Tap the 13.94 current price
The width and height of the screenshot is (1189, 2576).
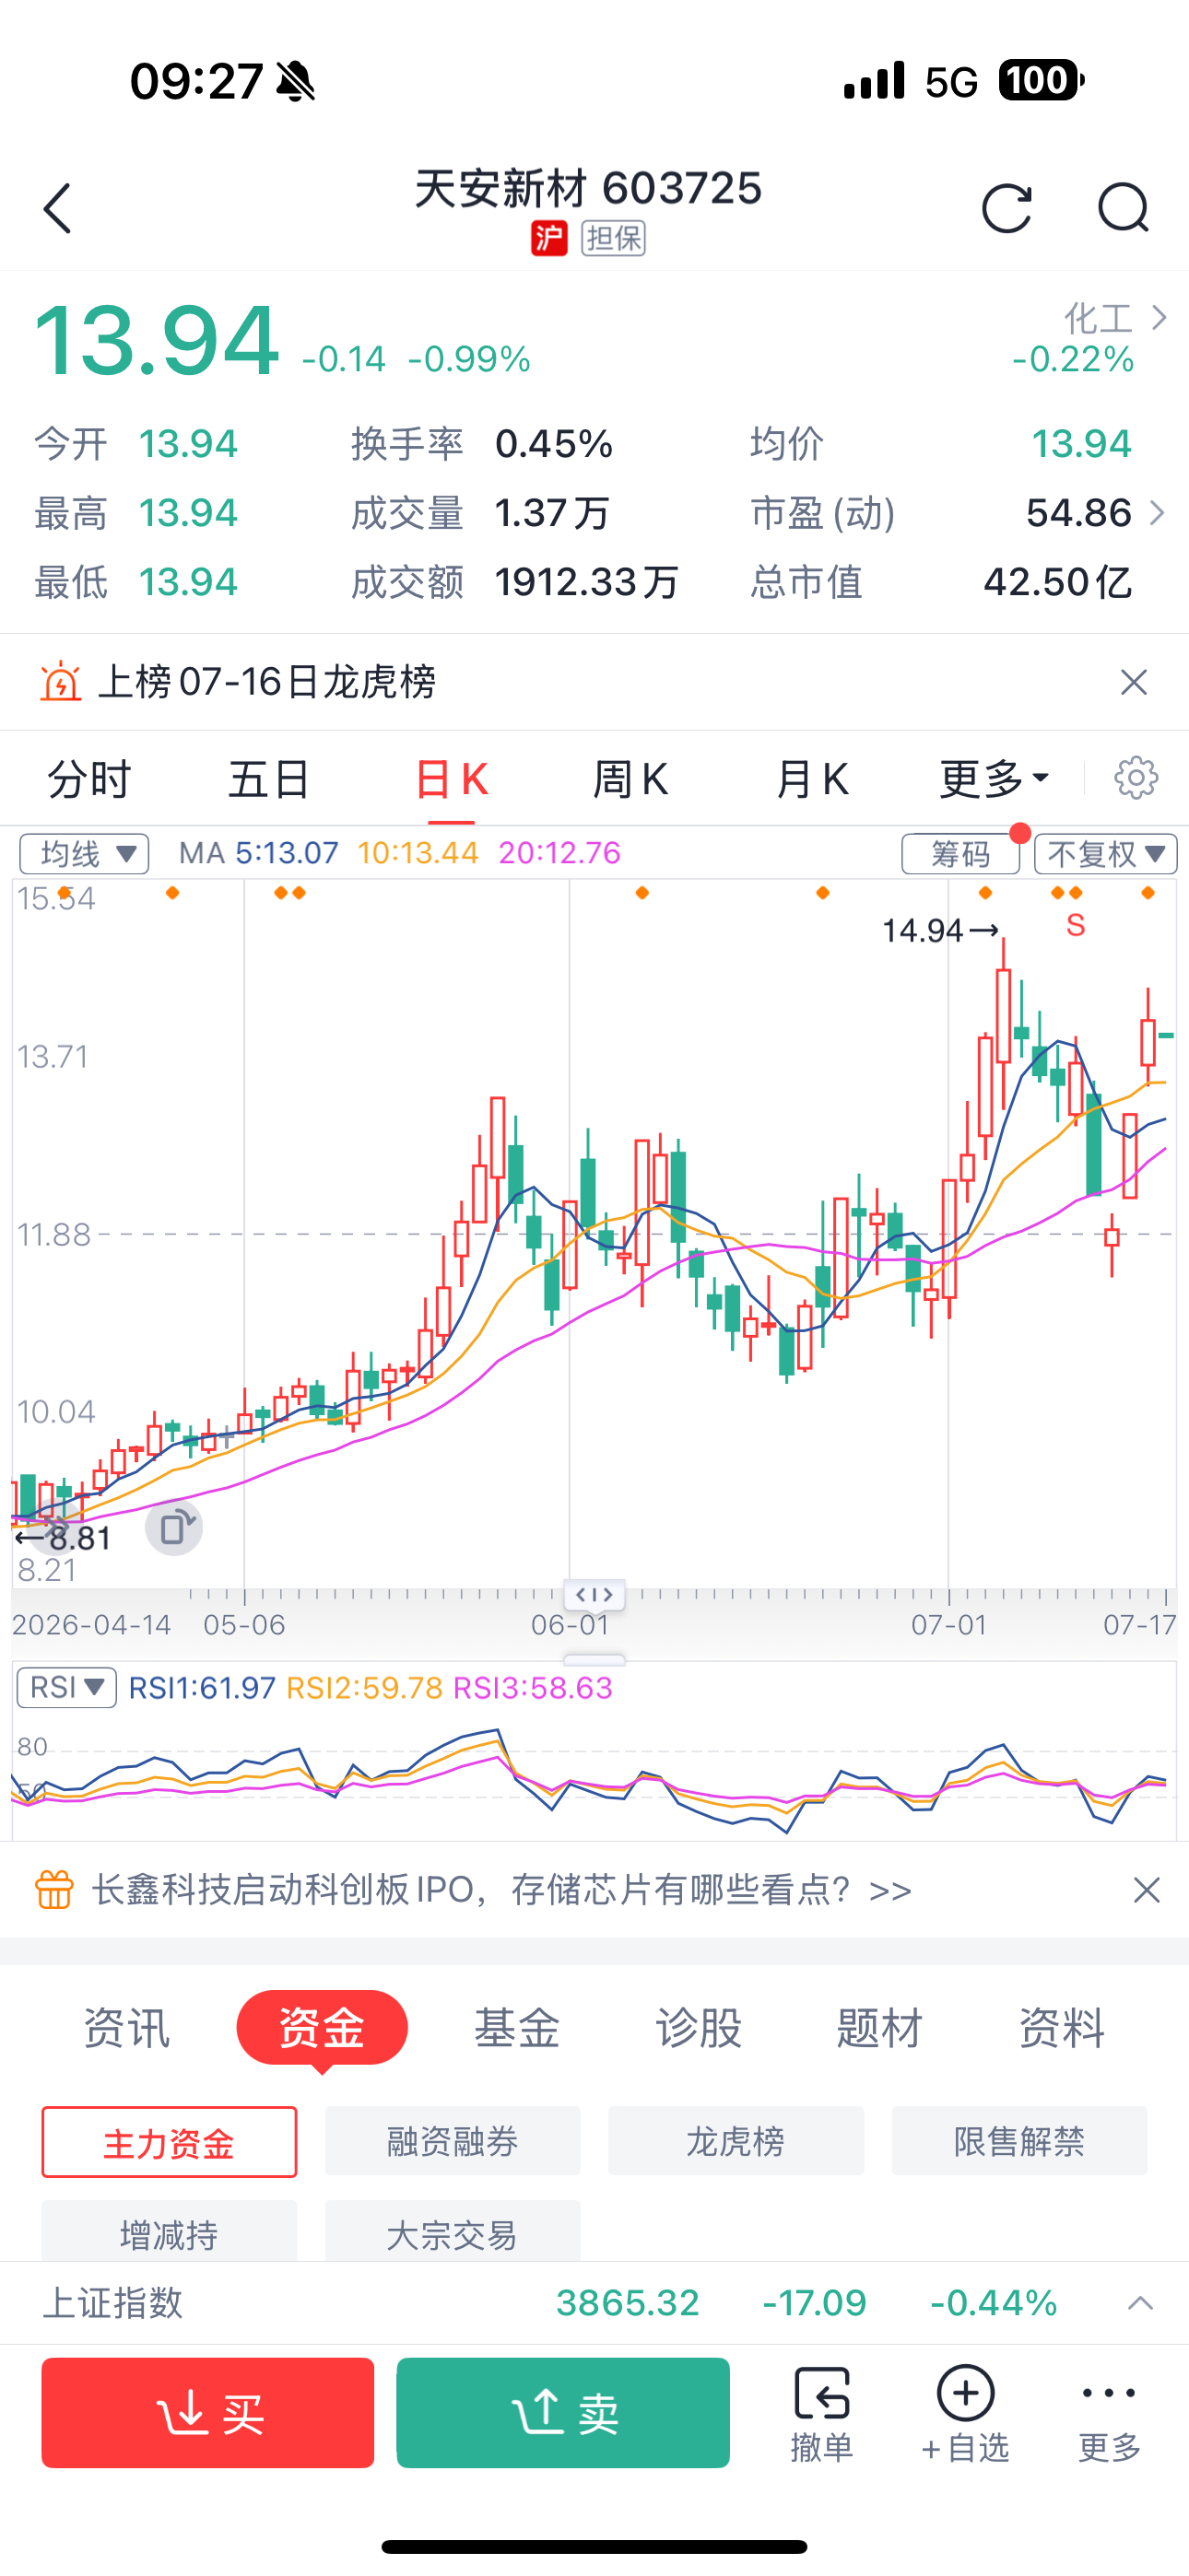tap(156, 341)
